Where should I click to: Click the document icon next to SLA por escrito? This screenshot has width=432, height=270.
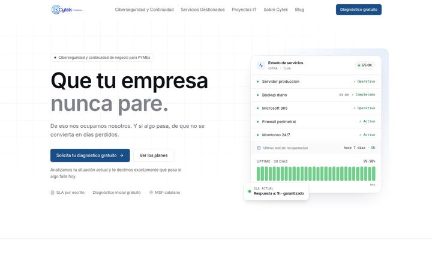[x=52, y=193]
